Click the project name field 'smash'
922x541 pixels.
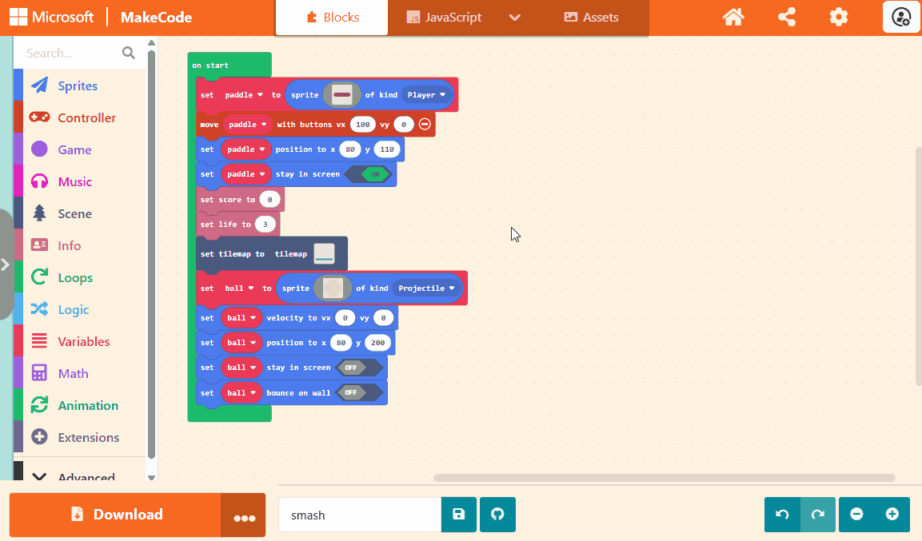(360, 515)
